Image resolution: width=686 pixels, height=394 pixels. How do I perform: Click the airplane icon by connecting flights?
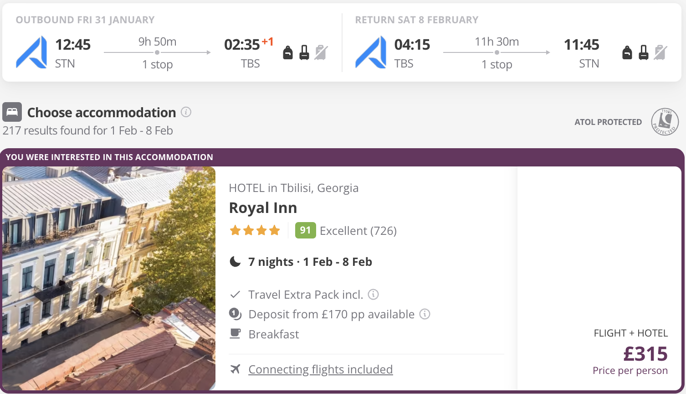pyautogui.click(x=235, y=369)
